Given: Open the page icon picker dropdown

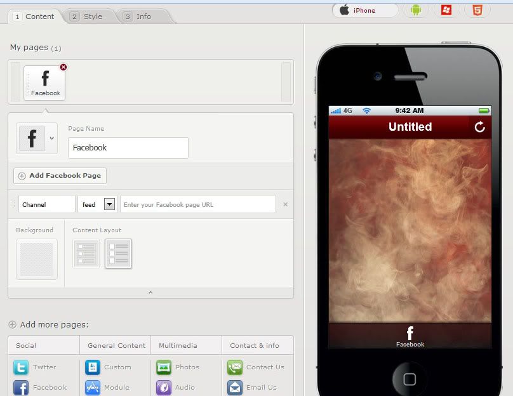Looking at the screenshot, I should pyautogui.click(x=51, y=138).
